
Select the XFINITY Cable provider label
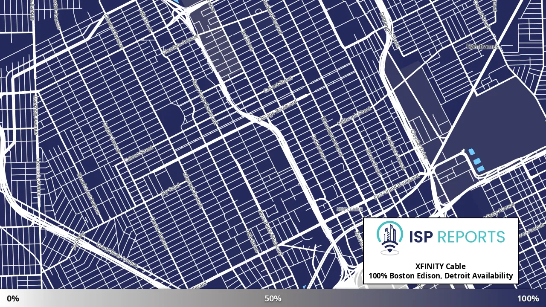(x=441, y=266)
